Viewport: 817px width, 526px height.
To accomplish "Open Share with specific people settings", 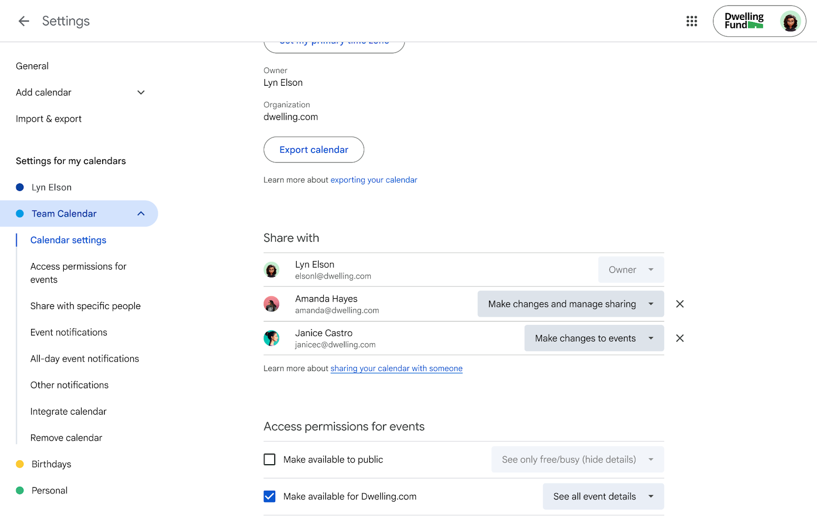I will coord(85,305).
